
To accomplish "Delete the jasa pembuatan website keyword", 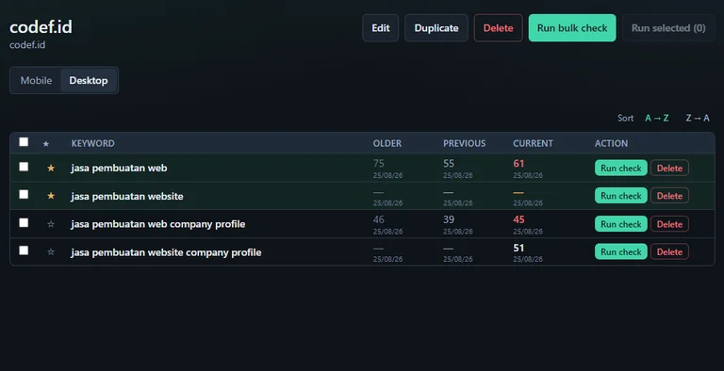I will (x=669, y=196).
